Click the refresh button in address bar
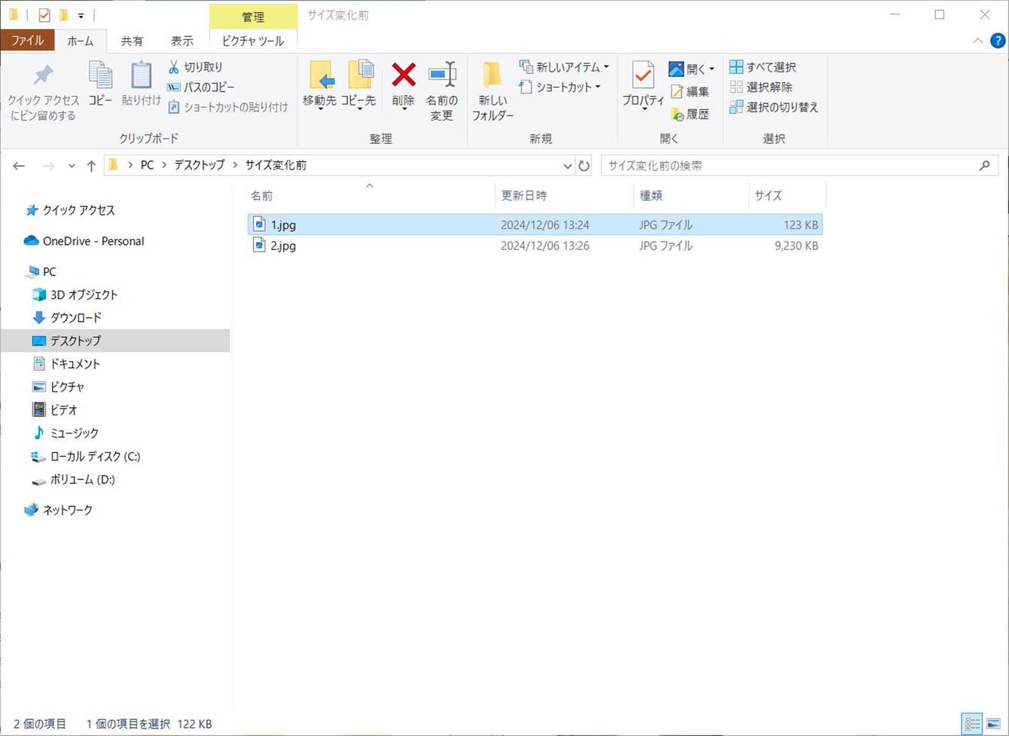 [584, 165]
